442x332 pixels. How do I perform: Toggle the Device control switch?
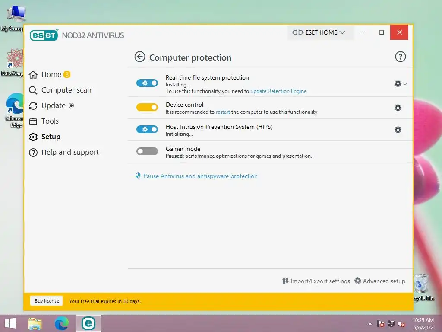pyautogui.click(x=147, y=107)
